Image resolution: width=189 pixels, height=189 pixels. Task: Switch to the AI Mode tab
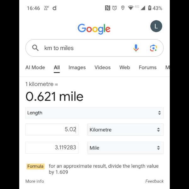(x=35, y=67)
